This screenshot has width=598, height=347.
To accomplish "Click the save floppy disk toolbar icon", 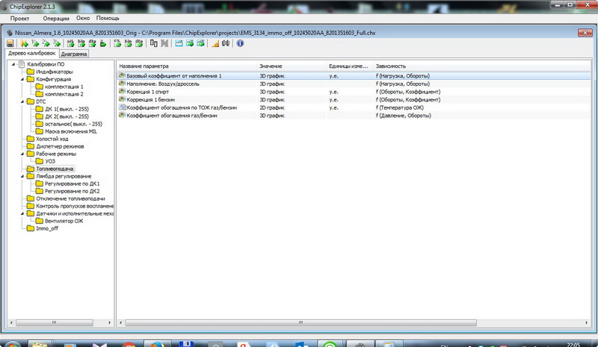I will (x=10, y=44).
